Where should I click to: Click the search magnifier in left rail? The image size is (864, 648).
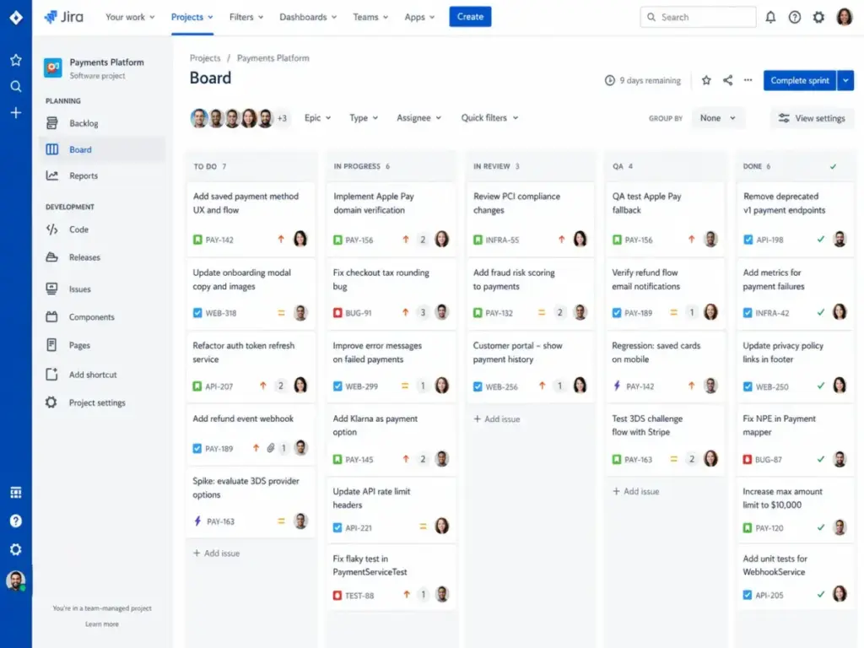(x=16, y=87)
